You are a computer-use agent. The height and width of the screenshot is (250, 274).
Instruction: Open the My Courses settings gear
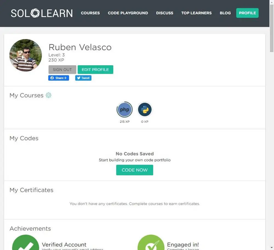48,95
